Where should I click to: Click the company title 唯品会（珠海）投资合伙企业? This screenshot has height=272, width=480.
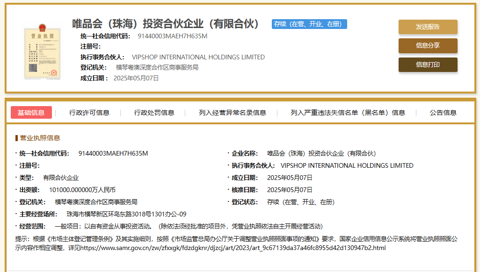(x=166, y=23)
